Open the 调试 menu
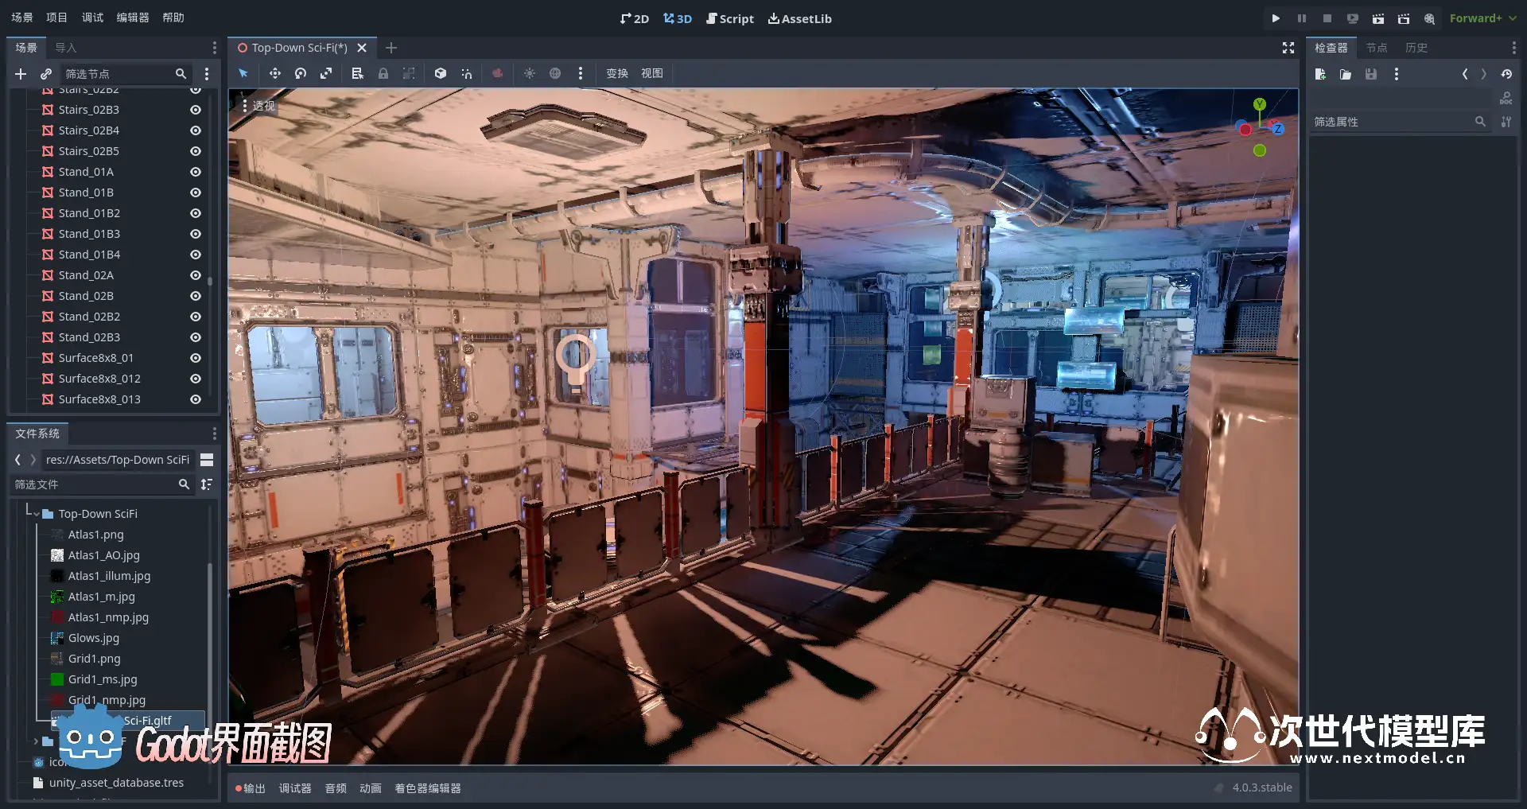 [92, 18]
